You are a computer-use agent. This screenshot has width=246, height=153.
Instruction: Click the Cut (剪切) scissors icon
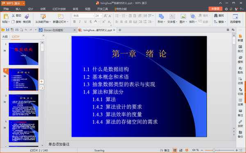click(13, 16)
